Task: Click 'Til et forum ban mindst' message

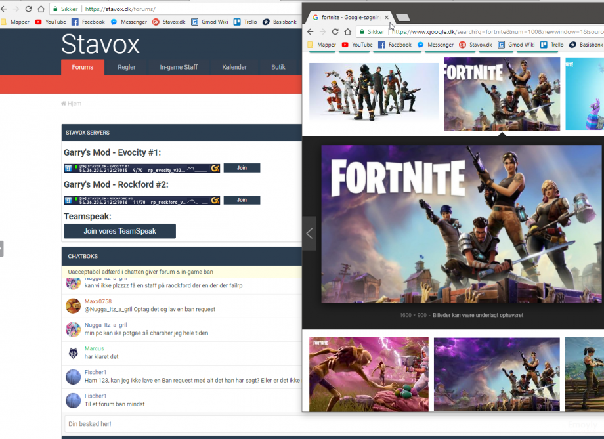Action: point(115,404)
